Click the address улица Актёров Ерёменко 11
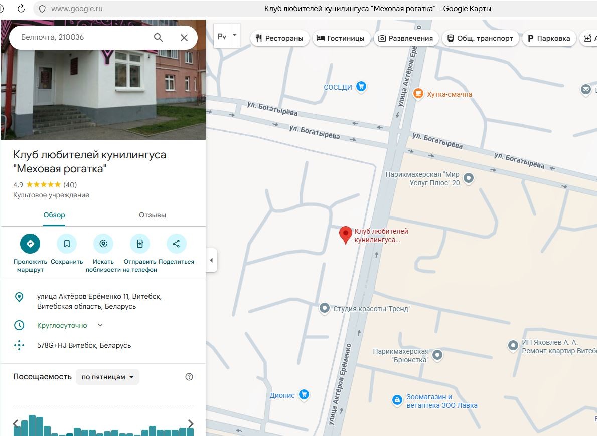Image resolution: width=597 pixels, height=436 pixels. click(99, 301)
